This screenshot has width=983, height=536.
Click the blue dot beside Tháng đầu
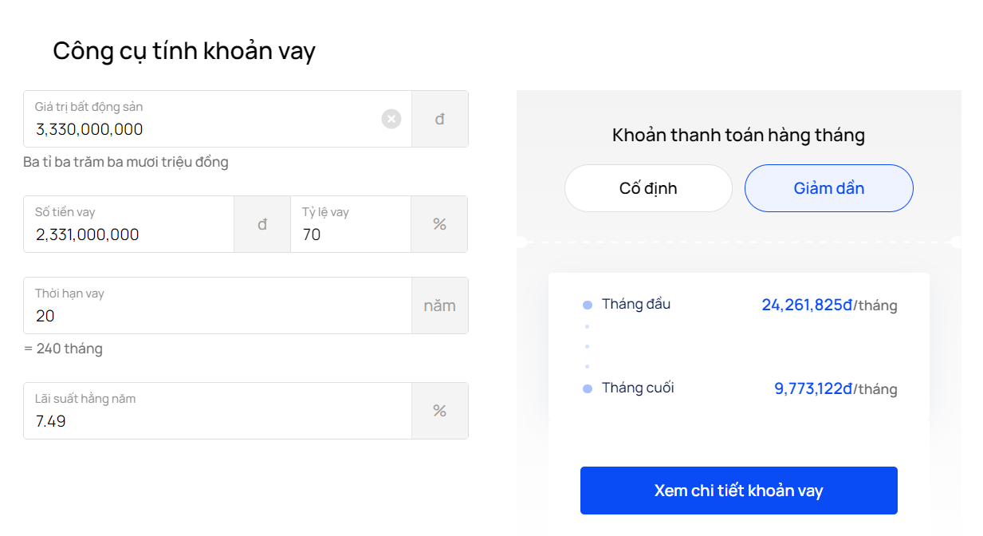tap(588, 305)
